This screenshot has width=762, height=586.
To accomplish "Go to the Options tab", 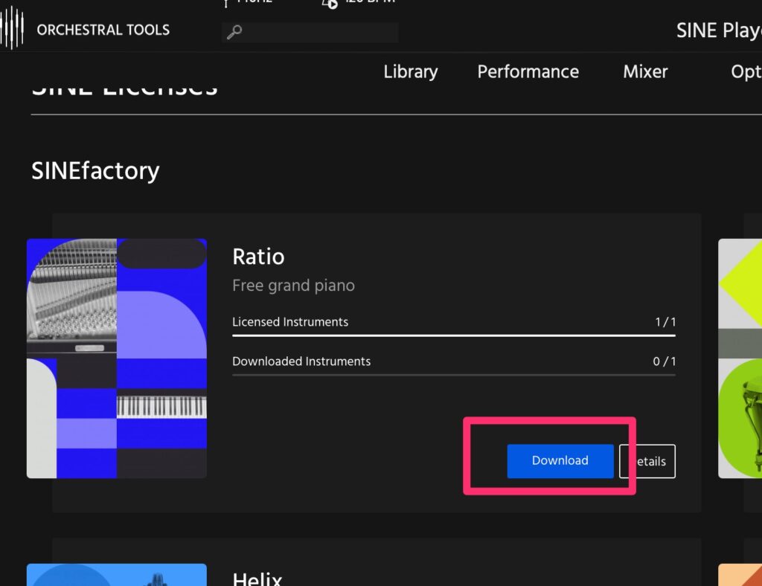I will click(x=746, y=72).
